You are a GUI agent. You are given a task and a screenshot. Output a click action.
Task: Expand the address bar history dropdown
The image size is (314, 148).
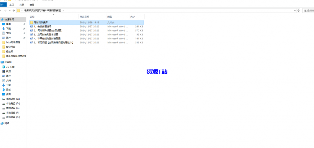coord(295,11)
